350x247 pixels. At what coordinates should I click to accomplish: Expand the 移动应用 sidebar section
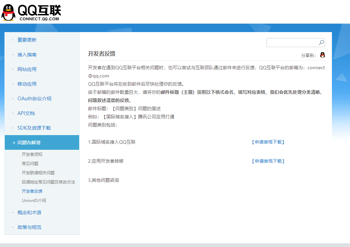tap(27, 84)
